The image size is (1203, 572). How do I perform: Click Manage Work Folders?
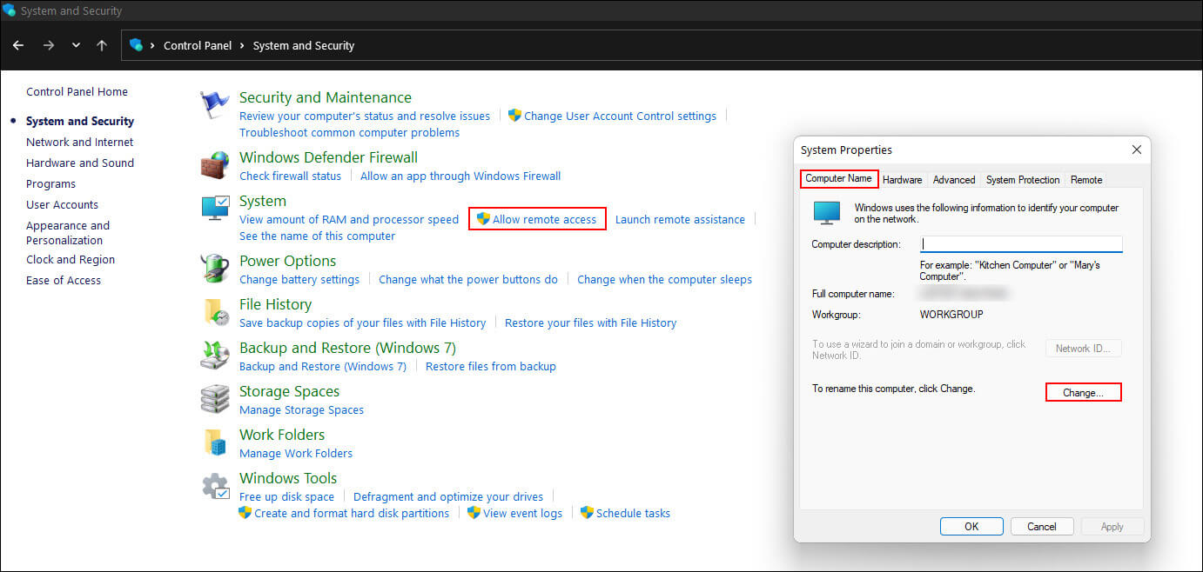click(x=296, y=454)
